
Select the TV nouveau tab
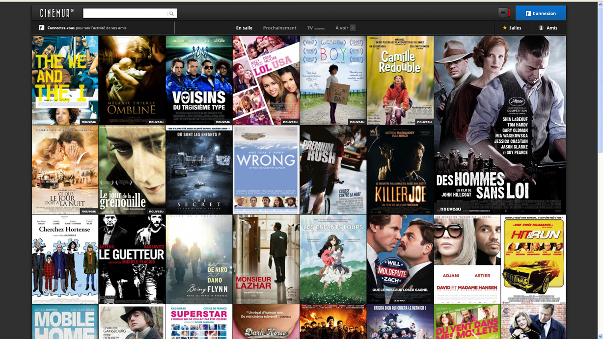click(x=316, y=28)
